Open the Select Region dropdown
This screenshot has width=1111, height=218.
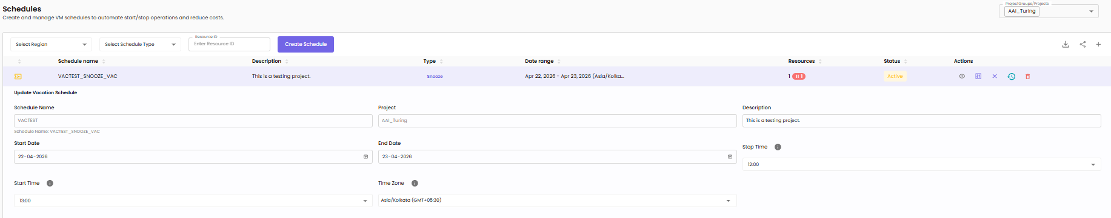click(52, 44)
